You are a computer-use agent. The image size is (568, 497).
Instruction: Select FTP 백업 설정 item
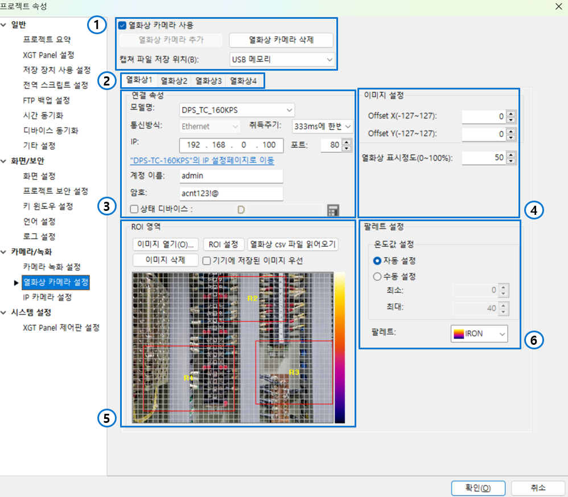[46, 100]
